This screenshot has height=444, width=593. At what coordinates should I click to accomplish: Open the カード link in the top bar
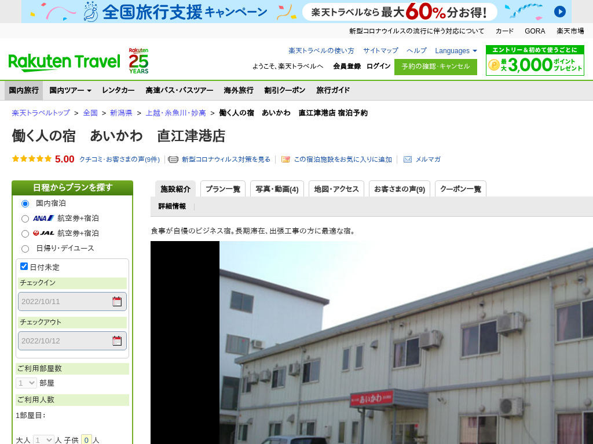tap(504, 31)
